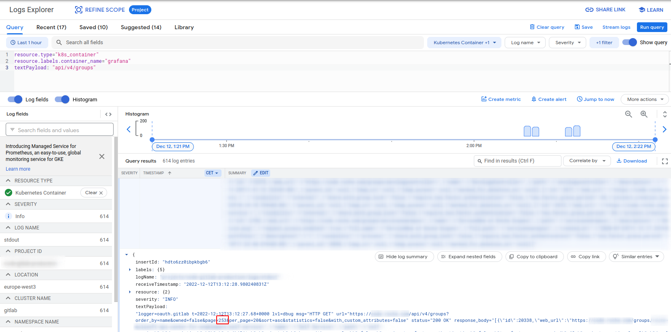Toggle the Histogram switch
This screenshot has width=671, height=332.
[x=62, y=99]
